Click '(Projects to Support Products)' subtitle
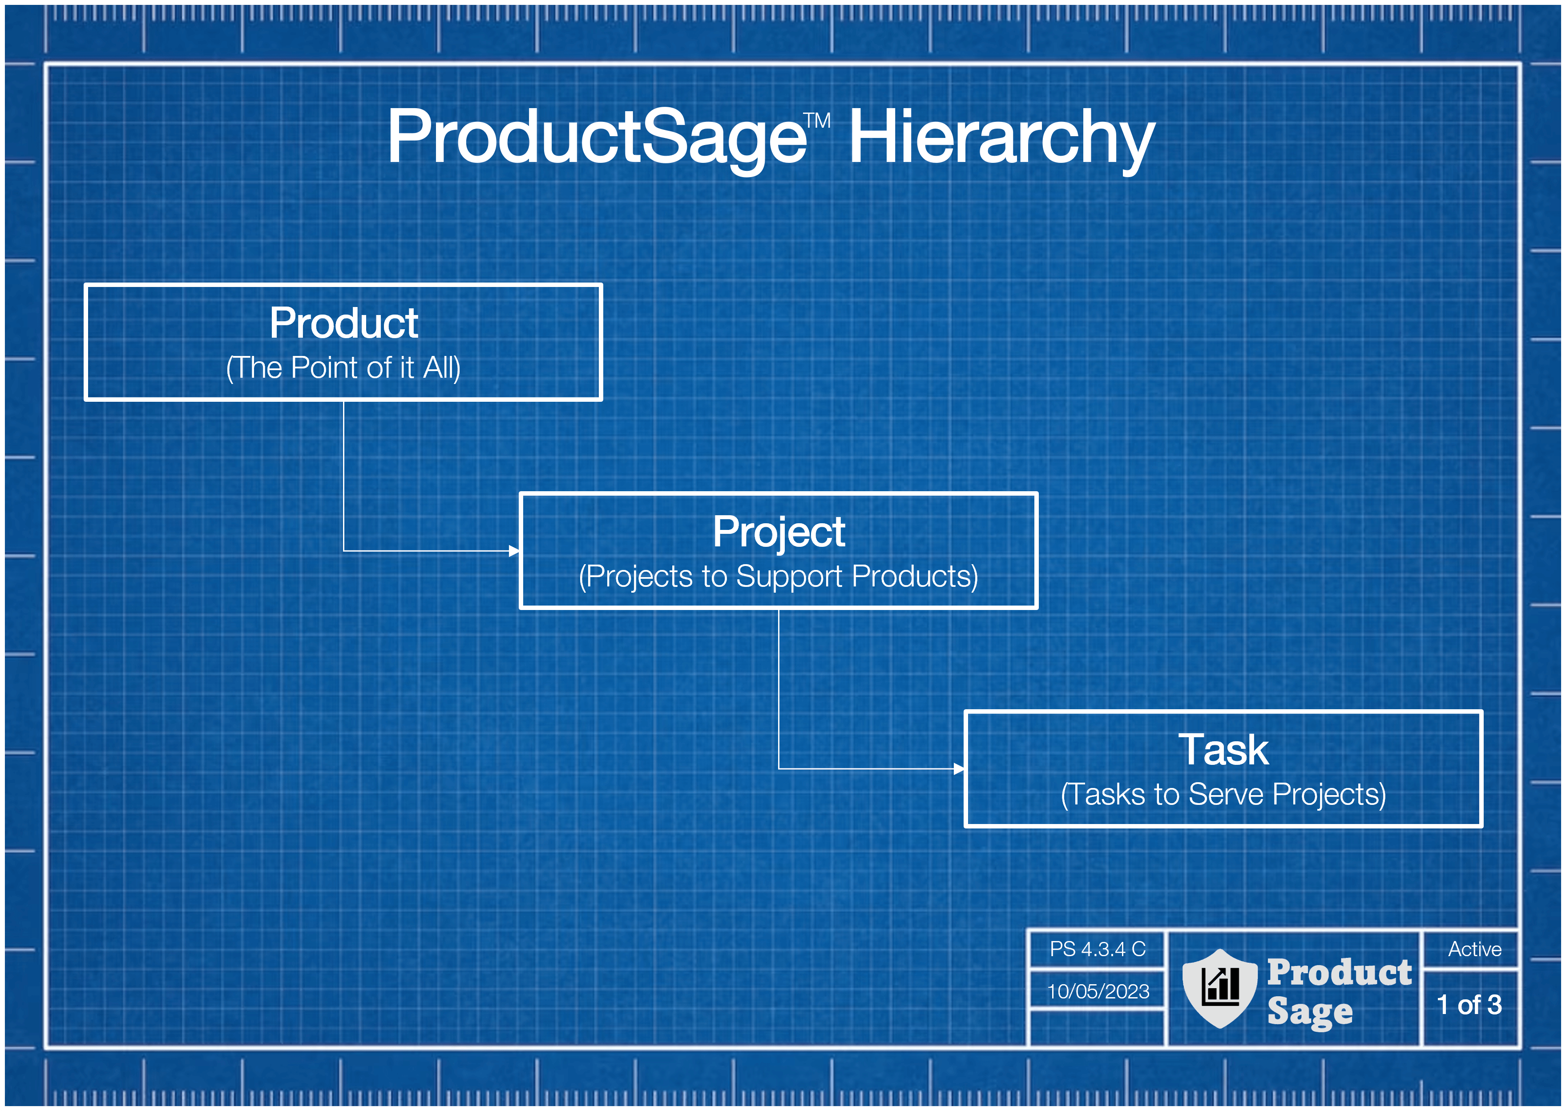 (x=778, y=577)
